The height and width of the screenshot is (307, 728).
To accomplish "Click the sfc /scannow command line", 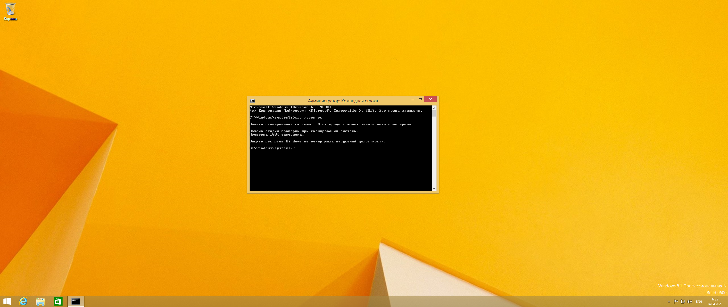I will pyautogui.click(x=286, y=117).
